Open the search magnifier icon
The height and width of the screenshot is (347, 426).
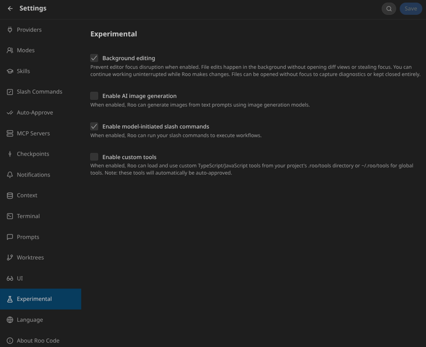(x=389, y=9)
